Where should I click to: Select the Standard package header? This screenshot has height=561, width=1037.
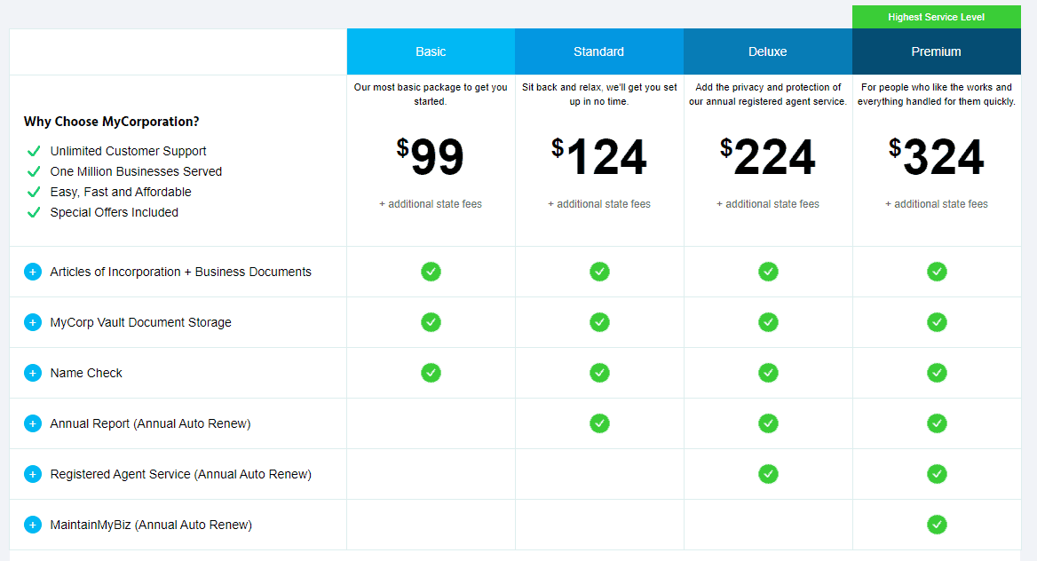click(599, 51)
